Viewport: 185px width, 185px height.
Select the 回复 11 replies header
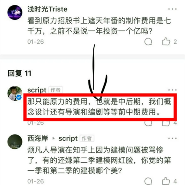click(x=19, y=73)
